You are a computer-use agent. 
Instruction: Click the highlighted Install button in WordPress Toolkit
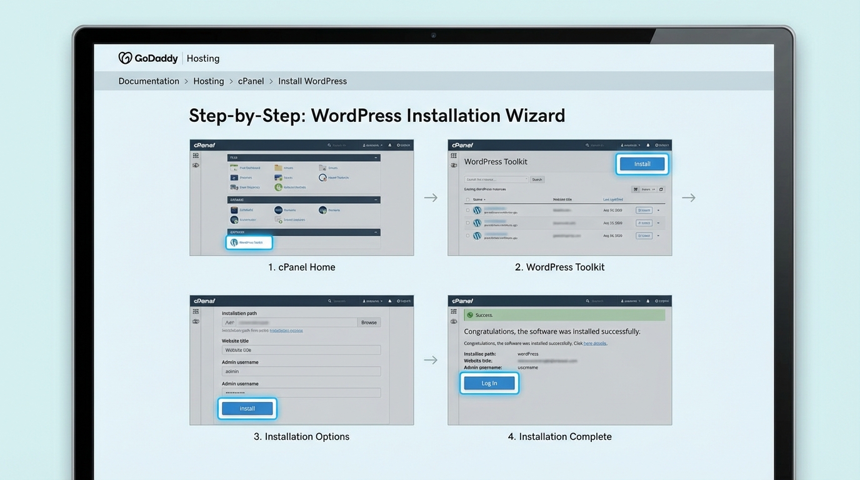click(642, 164)
